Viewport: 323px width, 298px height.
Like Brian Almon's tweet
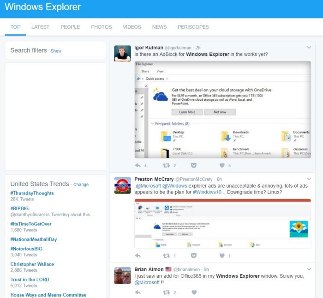(194, 292)
